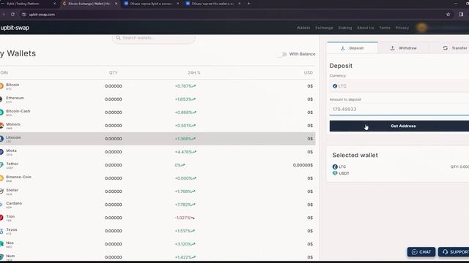
Task: Click the Search wallets input field
Action: [154, 38]
